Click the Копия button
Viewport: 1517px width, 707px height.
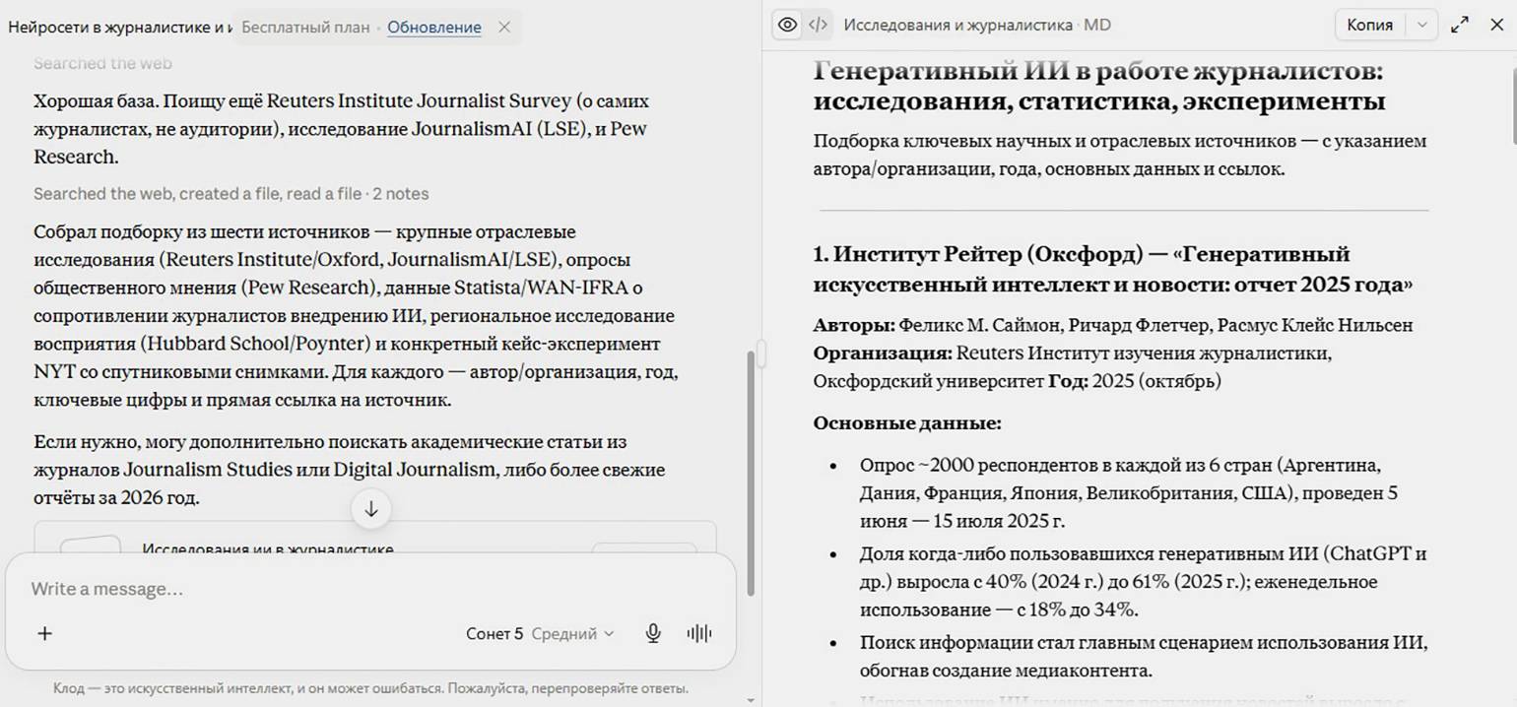[1369, 26]
